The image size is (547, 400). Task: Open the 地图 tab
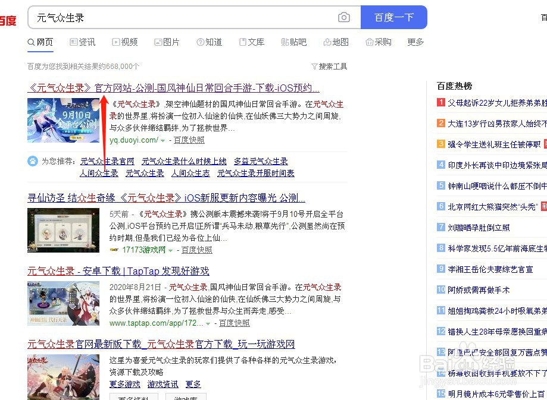tap(336, 42)
